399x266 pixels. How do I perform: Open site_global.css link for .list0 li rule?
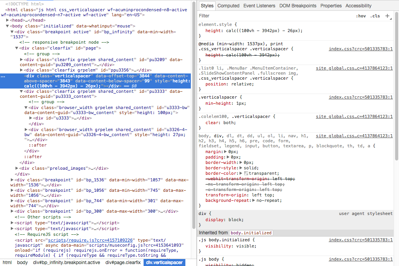(x=354, y=68)
